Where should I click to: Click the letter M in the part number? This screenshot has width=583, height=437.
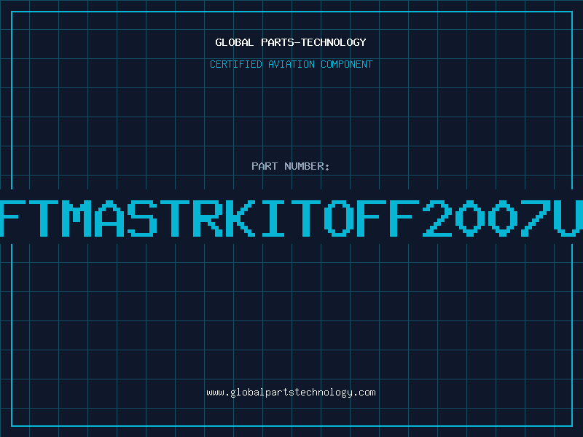click(x=77, y=218)
